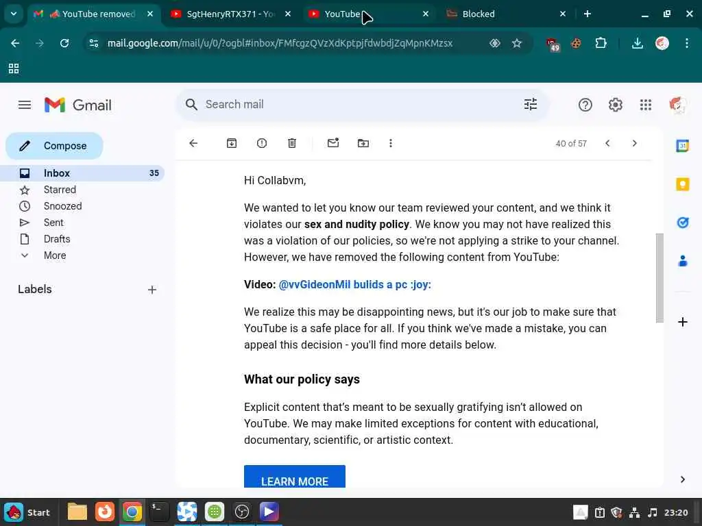The width and height of the screenshot is (702, 526).
Task: Switch to the SgtHenryRTX371 YouTube tab
Action: coord(230,14)
